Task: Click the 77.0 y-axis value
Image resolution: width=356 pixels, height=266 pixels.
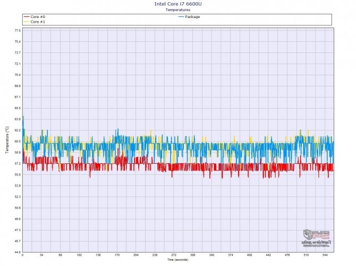Action: point(18,31)
